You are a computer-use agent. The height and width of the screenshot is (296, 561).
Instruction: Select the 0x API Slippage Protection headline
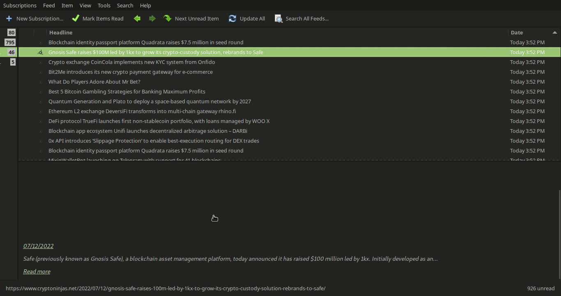154,141
